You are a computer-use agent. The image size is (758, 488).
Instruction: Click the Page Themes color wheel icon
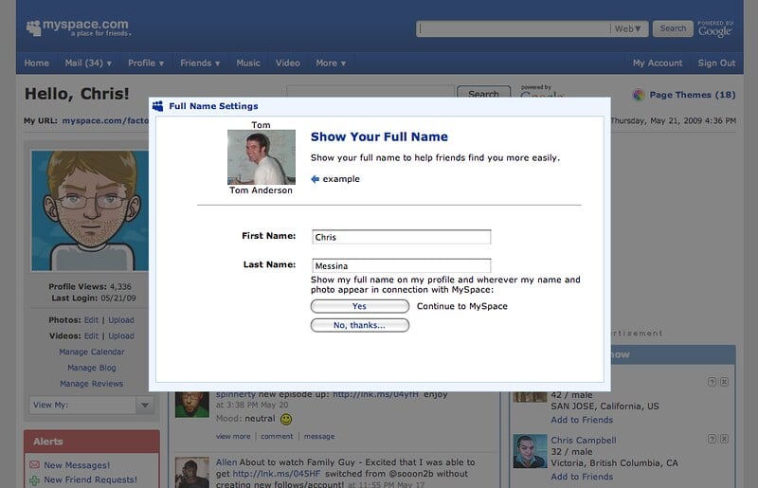click(639, 95)
